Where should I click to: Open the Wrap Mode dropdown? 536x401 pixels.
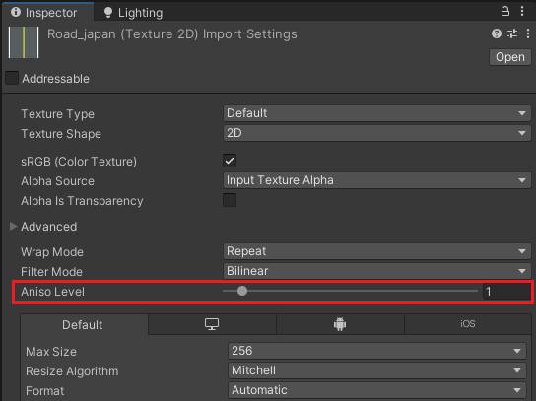click(377, 251)
